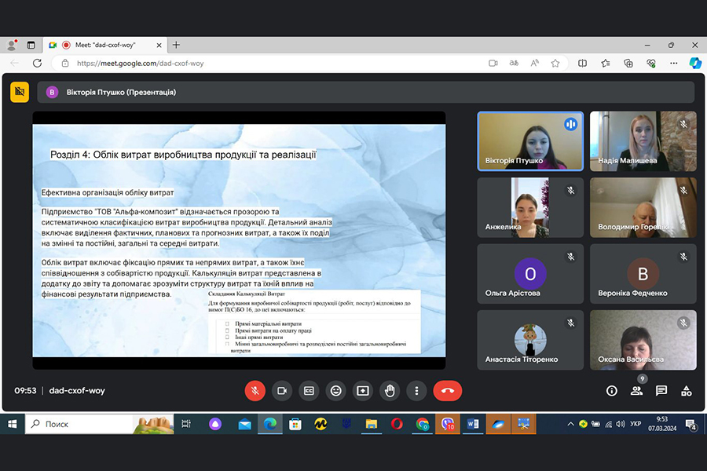Switch to Microsoft Word on taskbar

[x=473, y=424]
